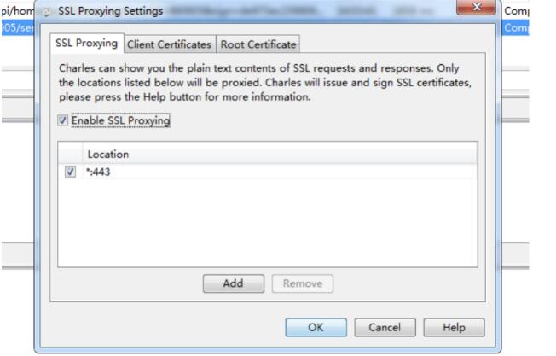Uncheck the *:443 location checkbox
This screenshot has width=556, height=356.
(70, 172)
